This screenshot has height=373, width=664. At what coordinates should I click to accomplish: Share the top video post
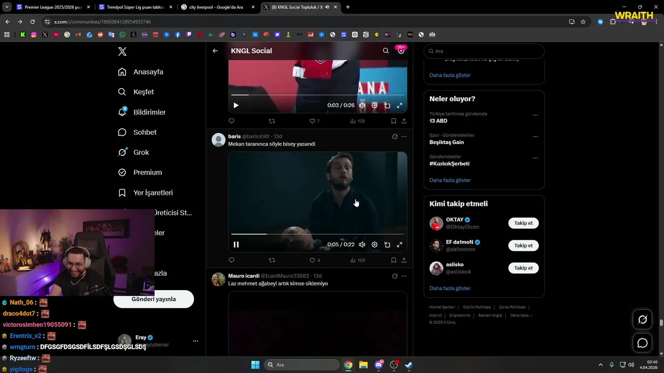404,121
